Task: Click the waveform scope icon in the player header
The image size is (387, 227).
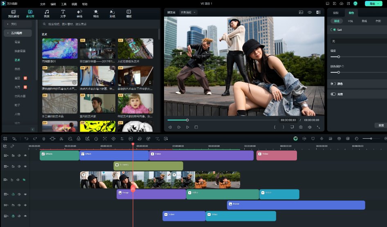Action: coord(301,12)
